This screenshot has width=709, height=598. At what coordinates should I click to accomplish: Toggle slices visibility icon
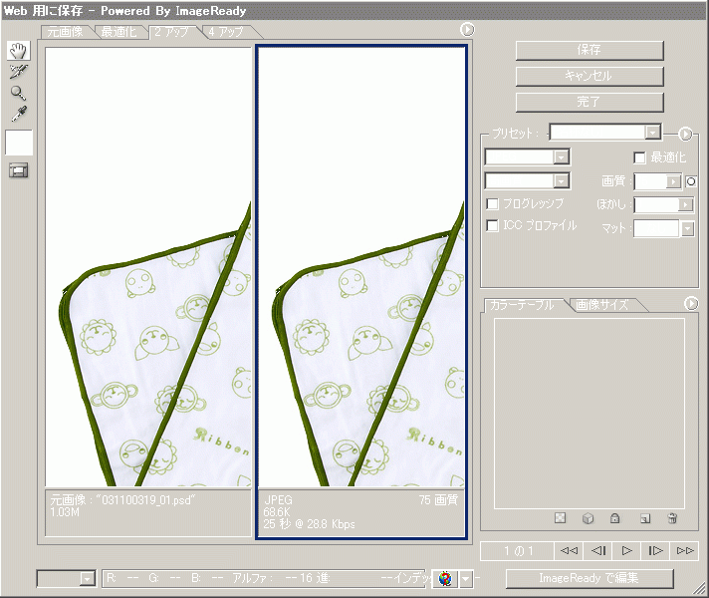(x=19, y=170)
